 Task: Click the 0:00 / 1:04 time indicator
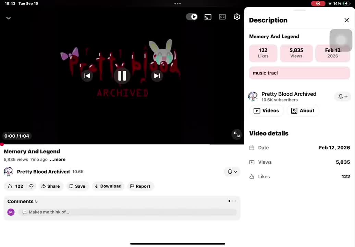17,136
